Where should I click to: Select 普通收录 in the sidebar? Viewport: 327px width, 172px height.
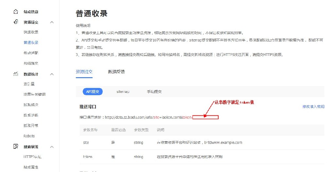click(x=31, y=43)
